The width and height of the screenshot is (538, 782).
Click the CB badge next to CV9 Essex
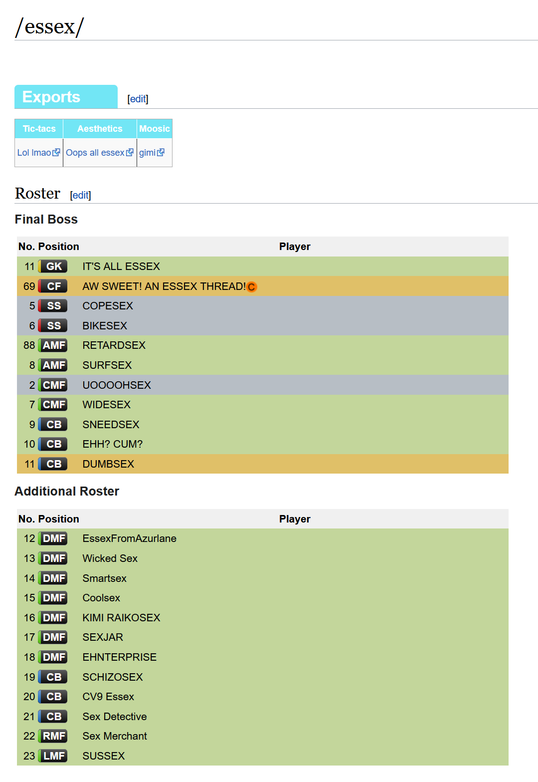(52, 697)
